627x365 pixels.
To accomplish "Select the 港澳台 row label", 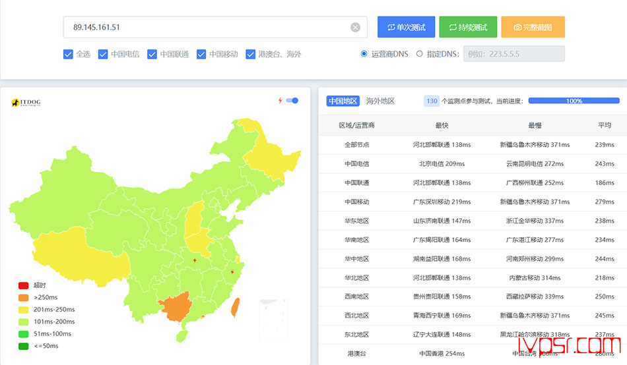I will click(356, 354).
